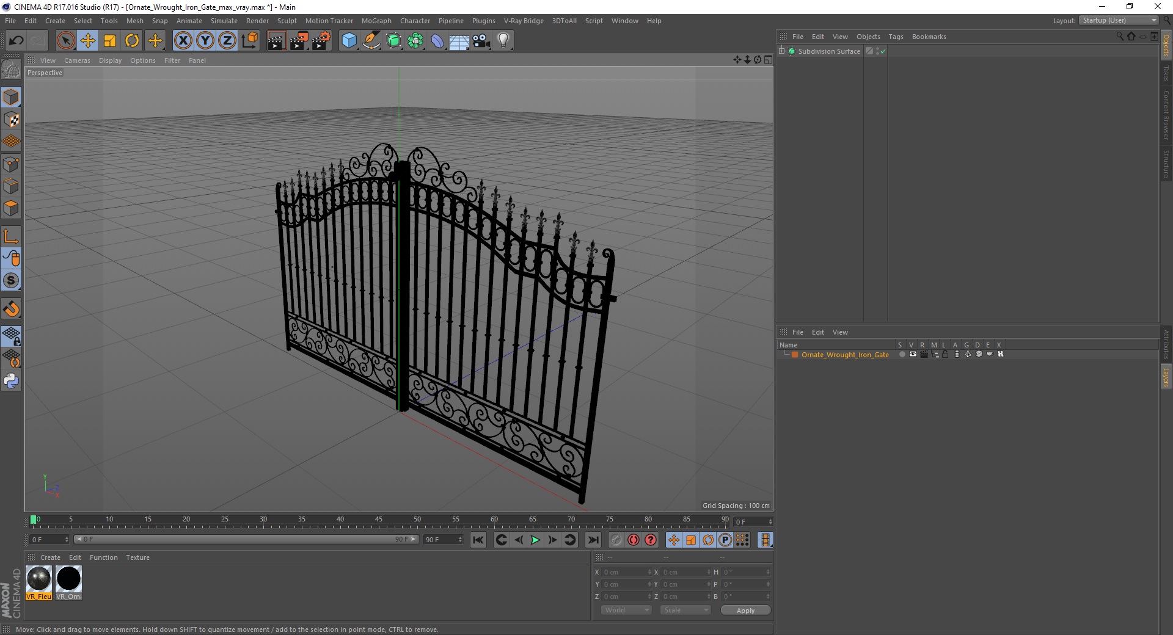Toggle X axis lock
The image size is (1173, 635).
[183, 41]
